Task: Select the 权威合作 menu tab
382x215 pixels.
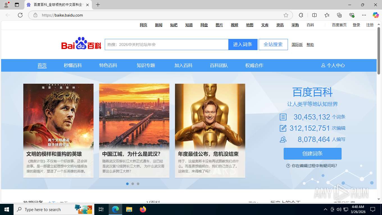Action: click(x=254, y=65)
